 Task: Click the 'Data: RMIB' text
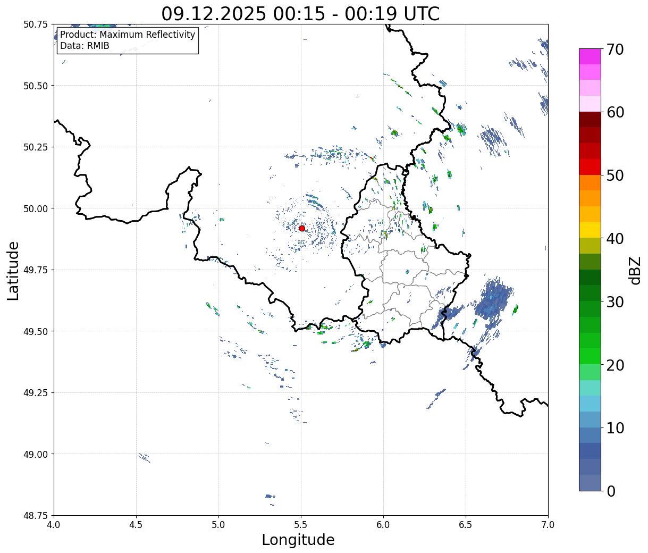point(85,46)
